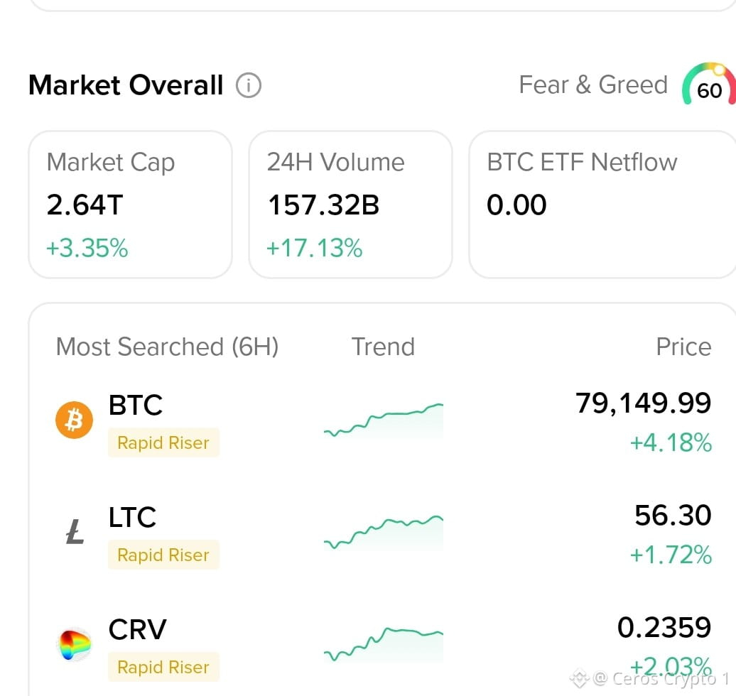Open the Market Cap 2.64T card
Image resolution: width=736 pixels, height=696 pixels.
(131, 205)
